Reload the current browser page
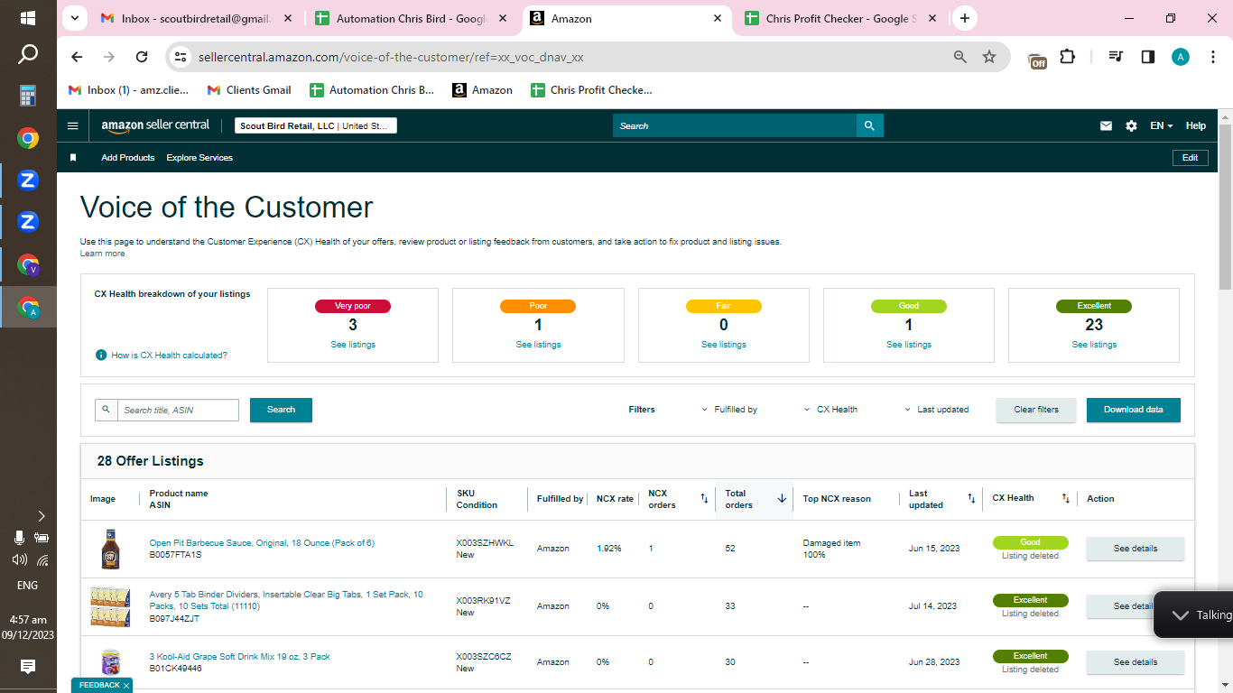 tap(142, 57)
